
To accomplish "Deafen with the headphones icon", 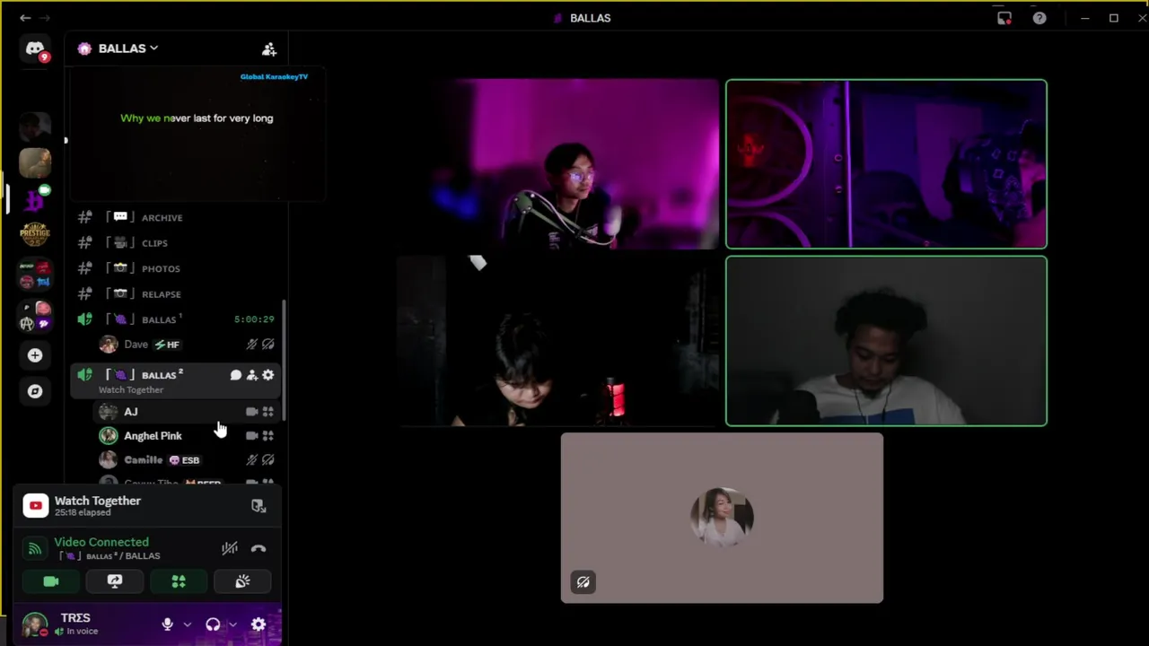I will tap(213, 624).
